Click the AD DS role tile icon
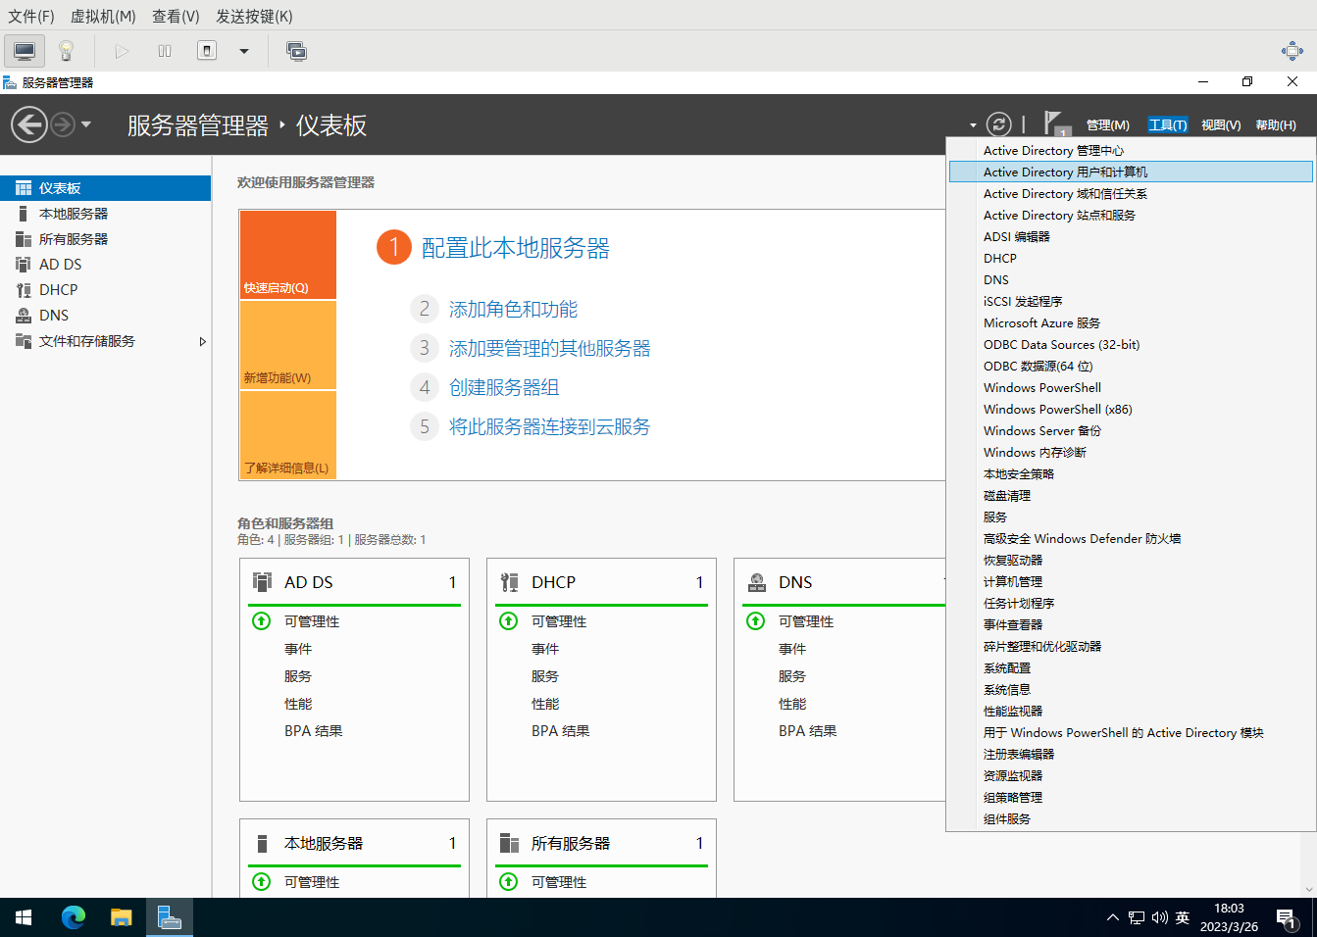 262,582
